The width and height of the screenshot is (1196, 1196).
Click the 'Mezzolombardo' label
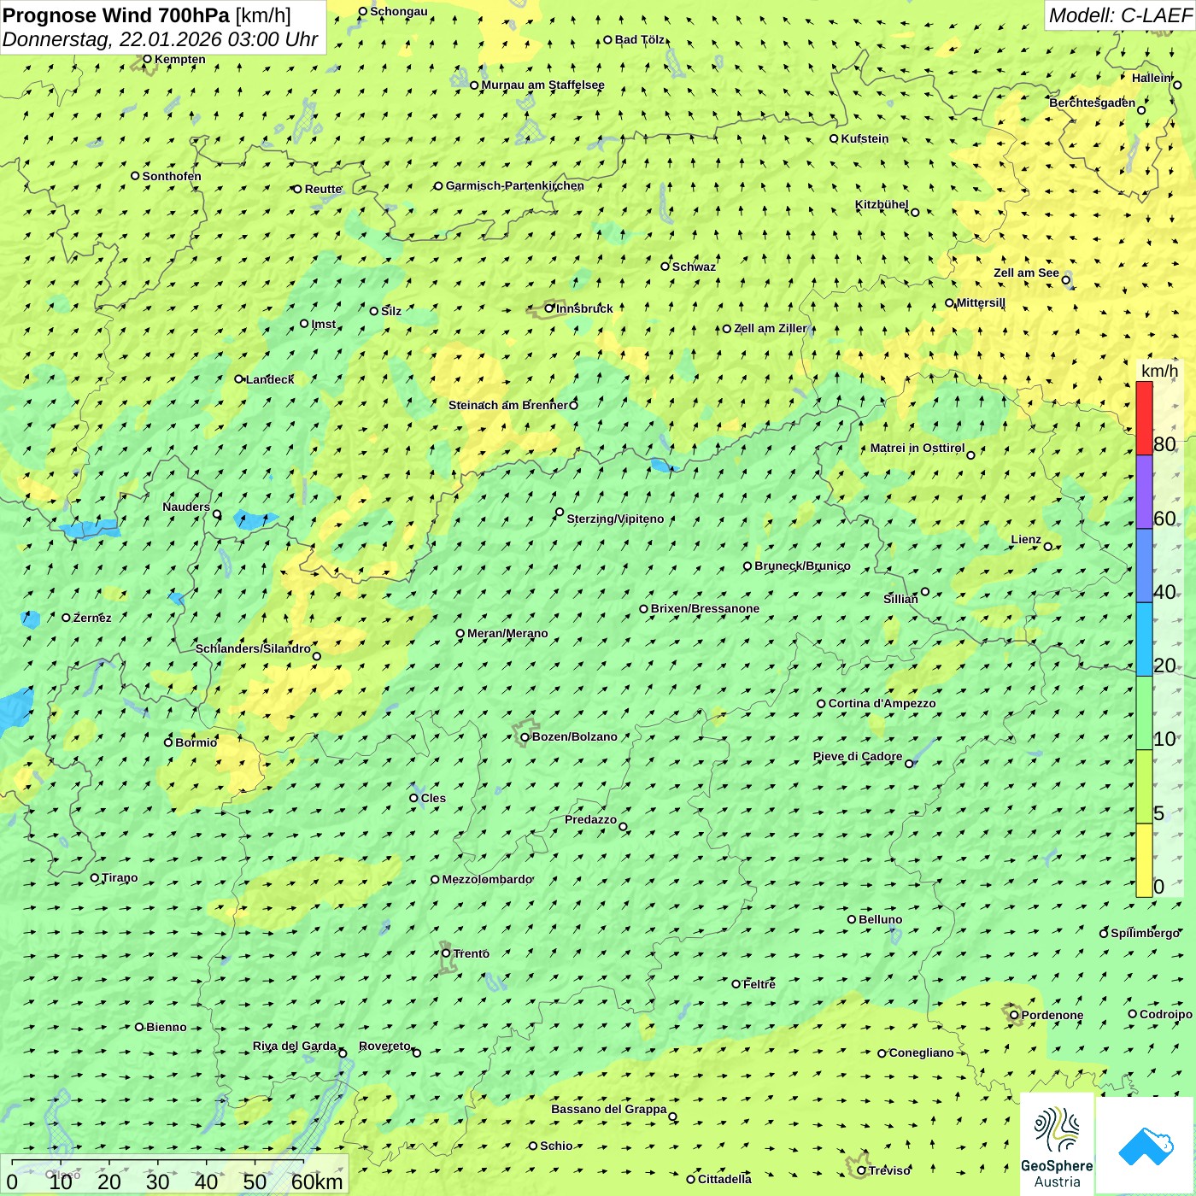(487, 879)
